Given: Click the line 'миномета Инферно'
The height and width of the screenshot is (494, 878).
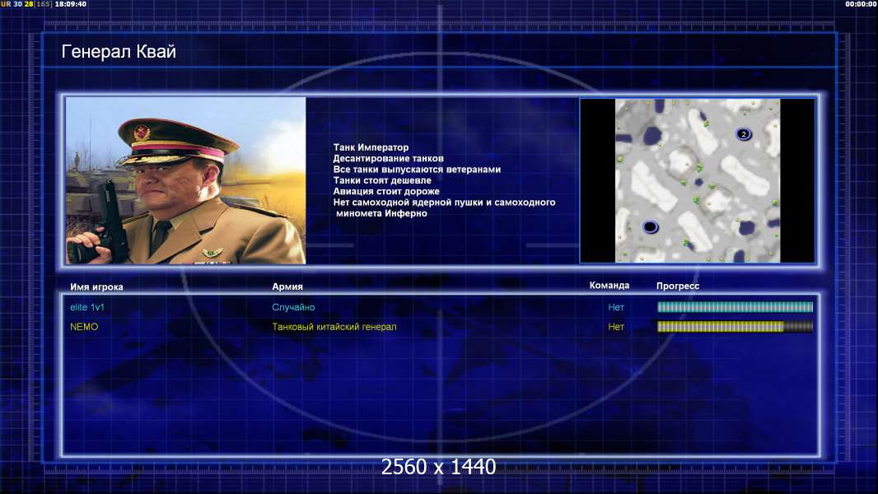Looking at the screenshot, I should pos(381,213).
